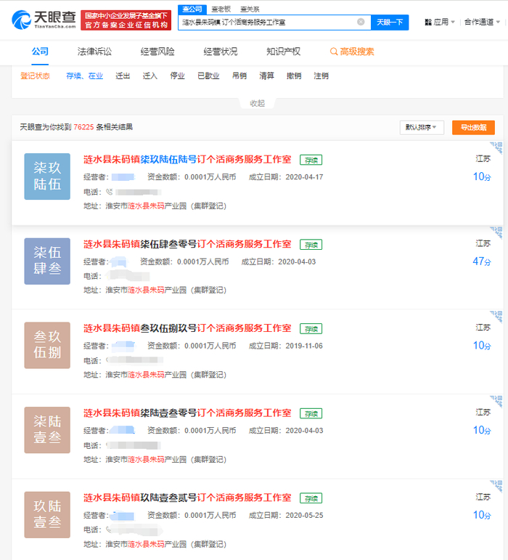Switch to the 经营状况 tab
Screen dimensions: 508x560
tap(220, 52)
